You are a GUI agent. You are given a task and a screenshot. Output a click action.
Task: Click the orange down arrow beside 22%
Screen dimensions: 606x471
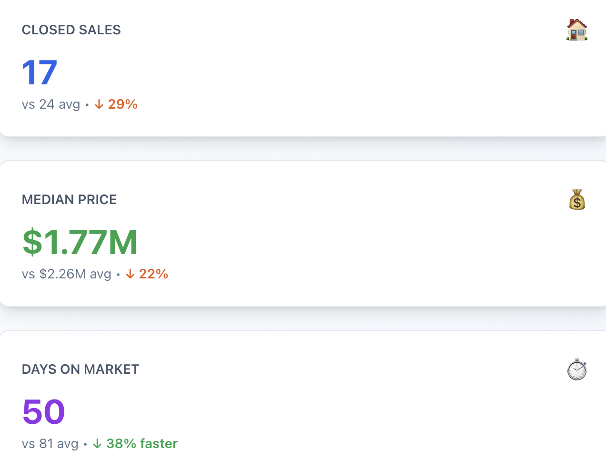pyautogui.click(x=130, y=274)
